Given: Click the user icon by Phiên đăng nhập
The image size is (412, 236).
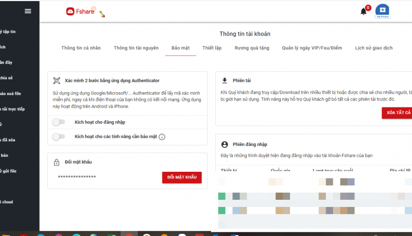Looking at the screenshot, I should point(225,144).
